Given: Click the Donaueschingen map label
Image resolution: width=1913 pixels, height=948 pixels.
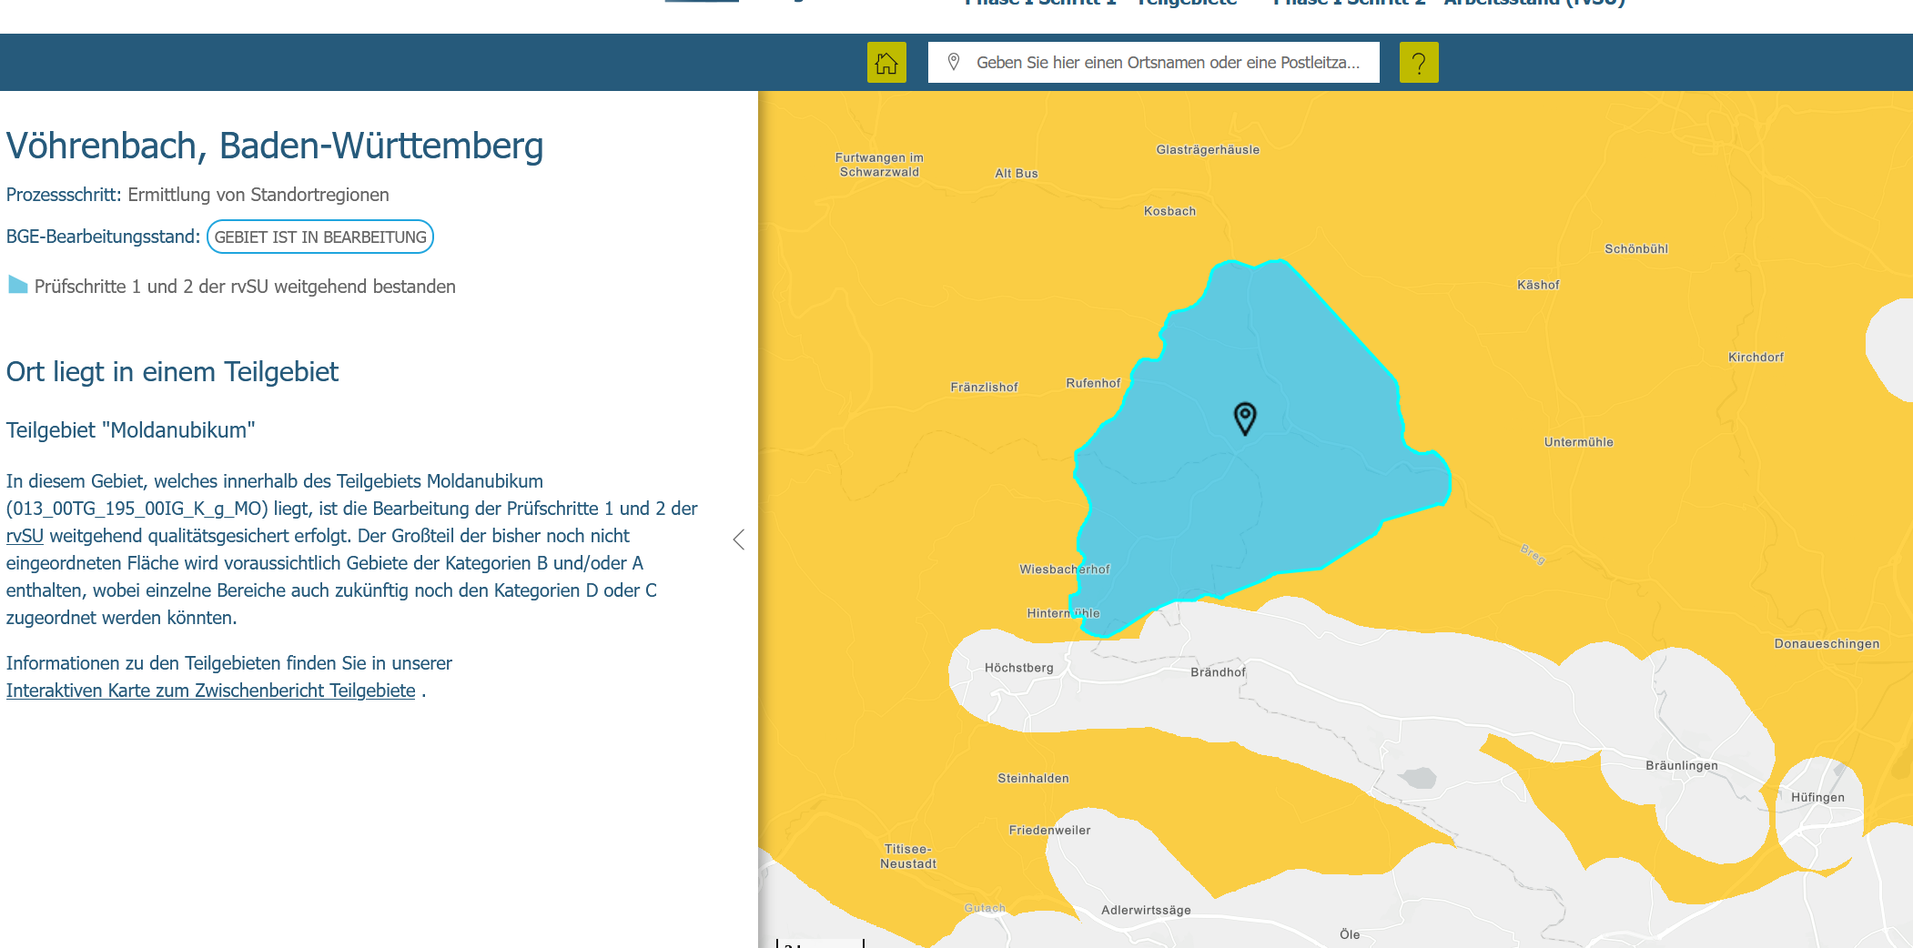Looking at the screenshot, I should pos(1827,644).
